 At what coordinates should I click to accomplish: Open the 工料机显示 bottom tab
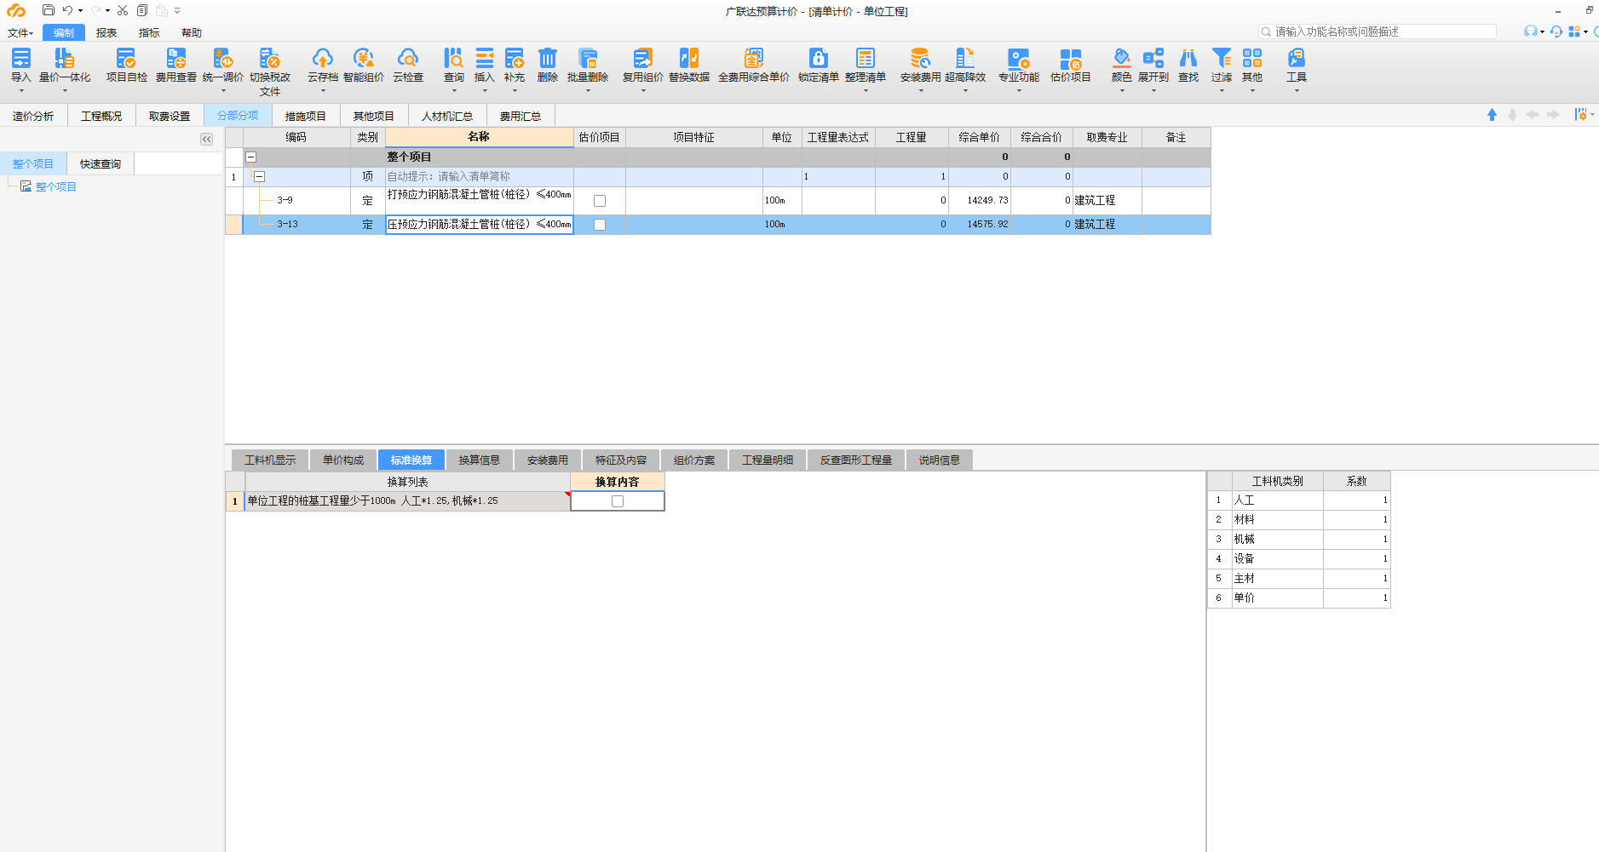(x=270, y=460)
